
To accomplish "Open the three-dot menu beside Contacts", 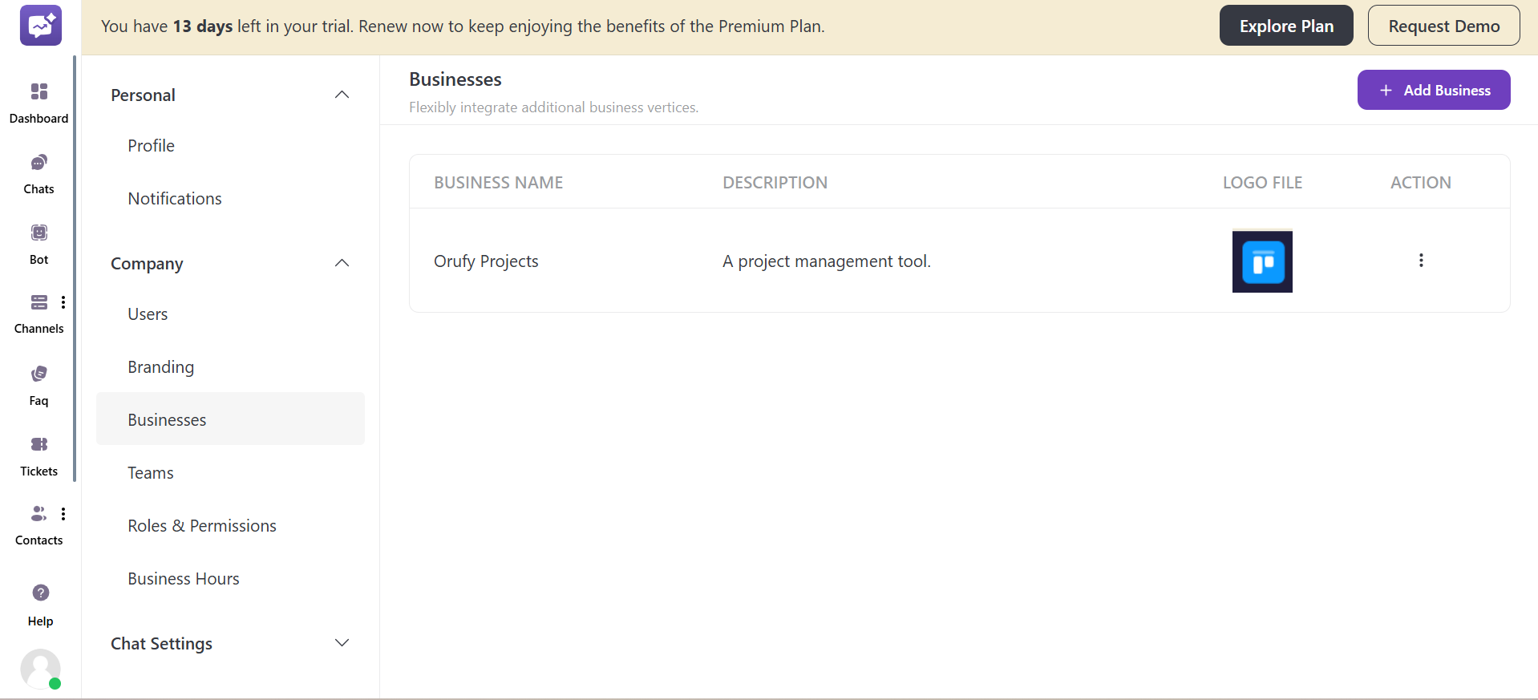I will [x=63, y=514].
